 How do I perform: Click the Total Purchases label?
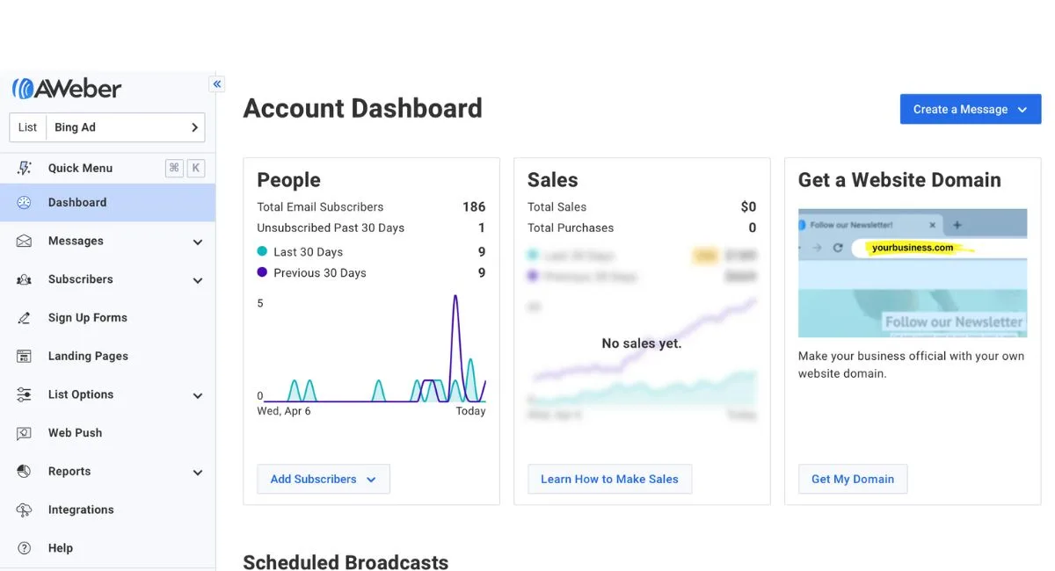pyautogui.click(x=571, y=228)
